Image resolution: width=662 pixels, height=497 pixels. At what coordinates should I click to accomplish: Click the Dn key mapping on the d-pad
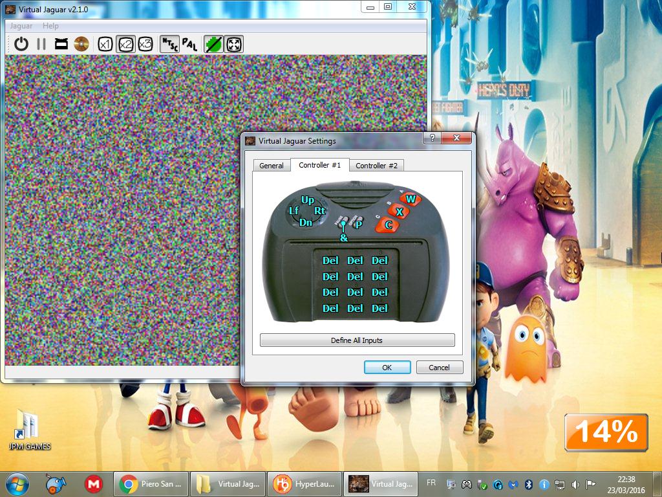click(306, 223)
